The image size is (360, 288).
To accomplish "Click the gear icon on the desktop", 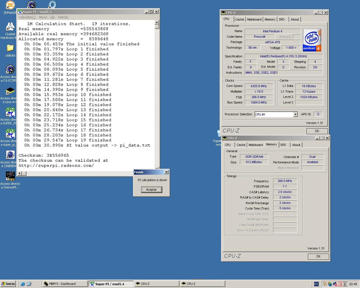I will [x=52, y=4].
